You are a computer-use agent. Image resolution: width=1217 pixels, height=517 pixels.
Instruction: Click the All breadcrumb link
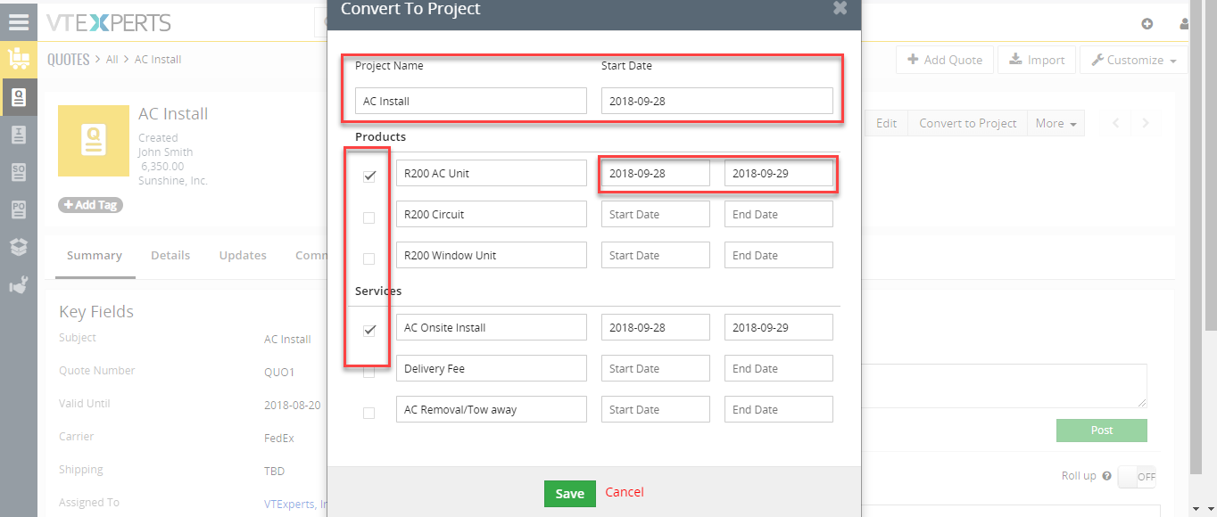pyautogui.click(x=112, y=60)
